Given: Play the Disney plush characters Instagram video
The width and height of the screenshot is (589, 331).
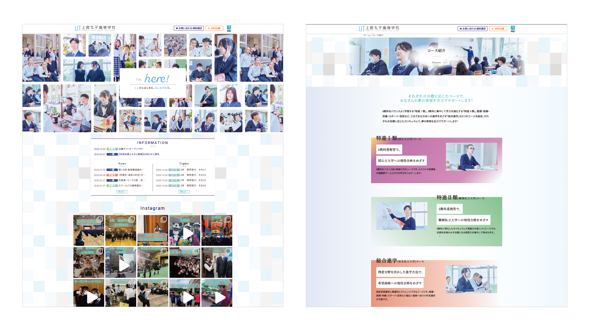Looking at the screenshot, I should [185, 231].
